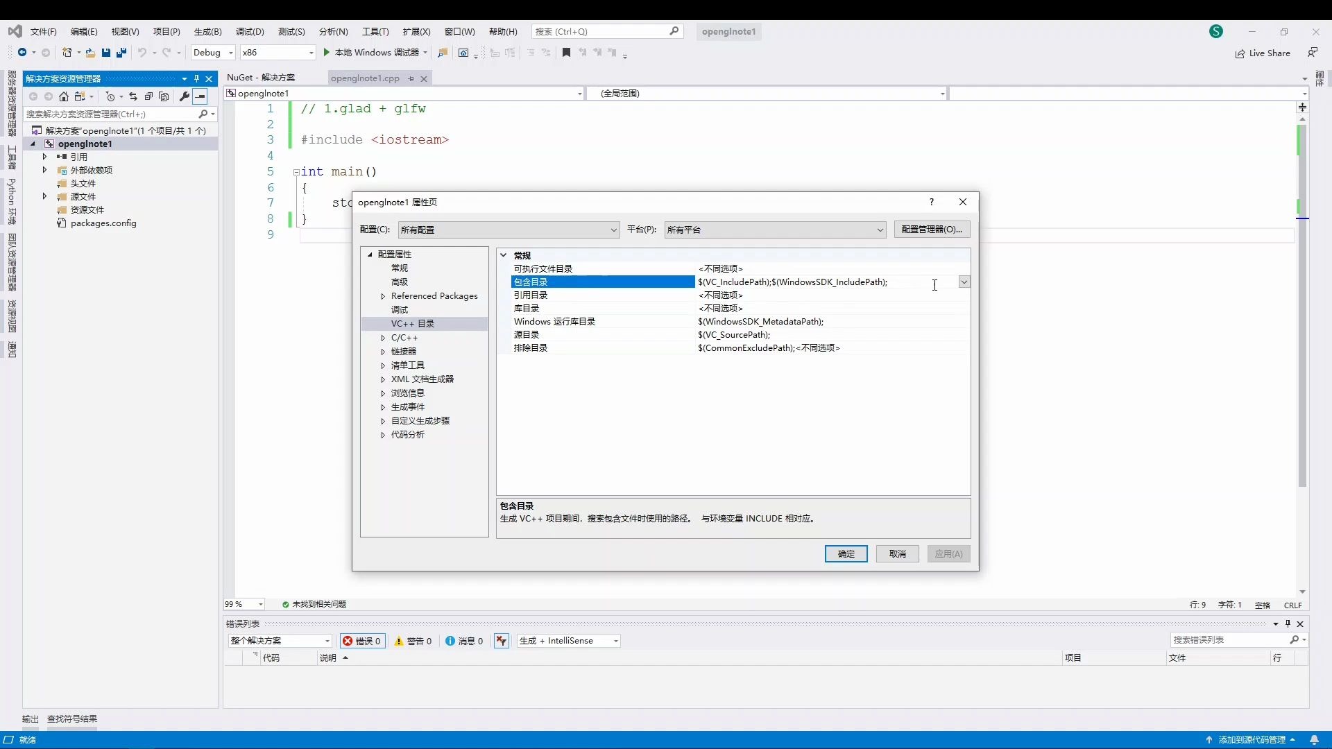Click the pending changes filter clock icon
This screenshot has width=1332, height=749.
pyautogui.click(x=110, y=96)
